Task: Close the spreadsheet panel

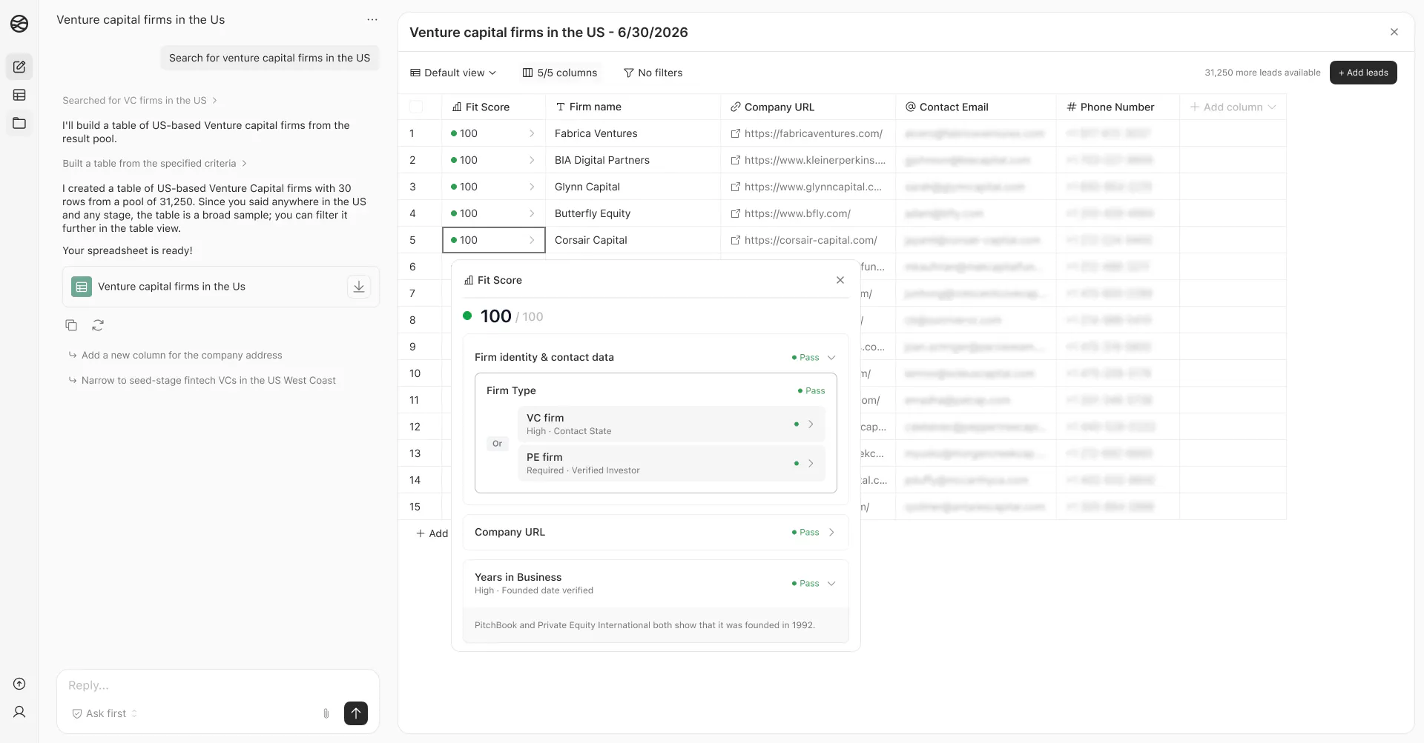Action: click(x=1394, y=32)
